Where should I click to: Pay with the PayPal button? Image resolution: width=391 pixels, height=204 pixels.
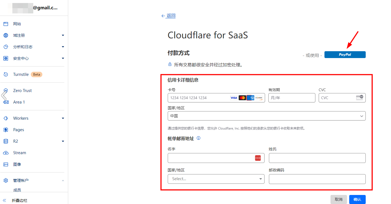coord(345,54)
